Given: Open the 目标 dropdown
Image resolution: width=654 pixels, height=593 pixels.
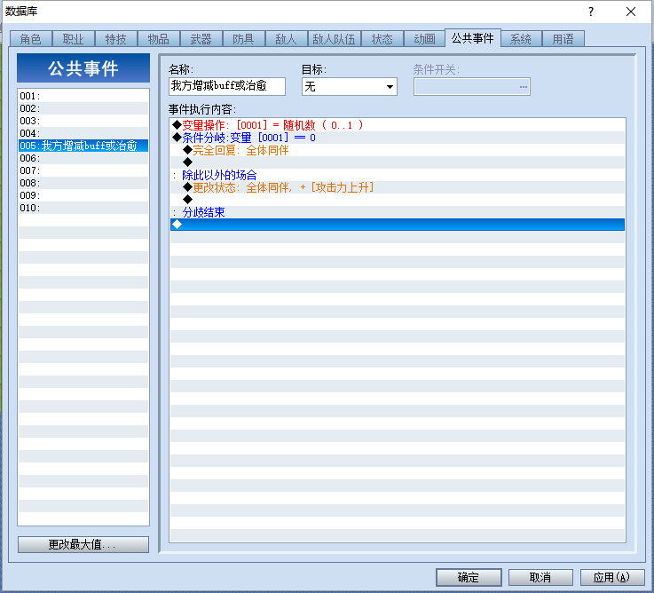Looking at the screenshot, I should point(349,86).
